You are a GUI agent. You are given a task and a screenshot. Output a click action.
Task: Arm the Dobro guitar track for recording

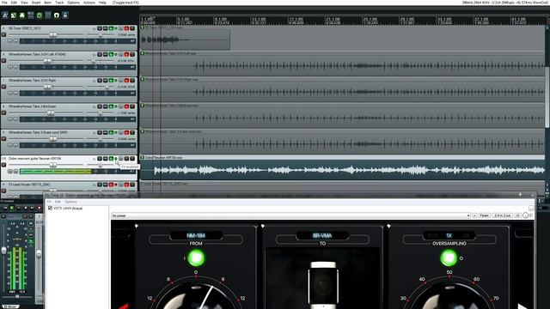coord(3,165)
